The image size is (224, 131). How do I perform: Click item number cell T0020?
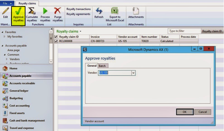point(150,41)
